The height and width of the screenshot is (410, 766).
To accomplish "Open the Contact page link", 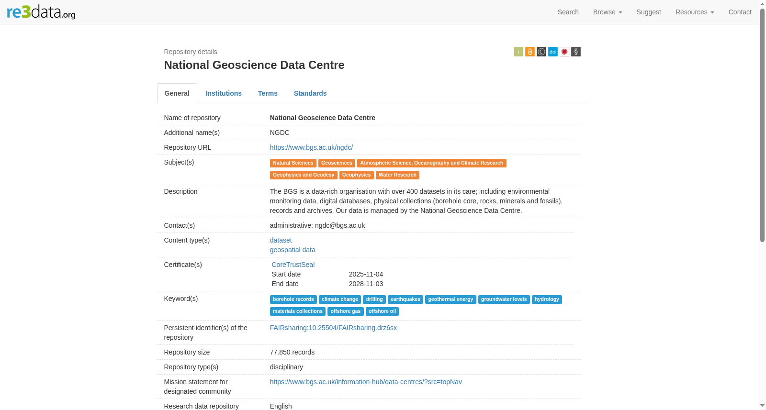I will [740, 12].
